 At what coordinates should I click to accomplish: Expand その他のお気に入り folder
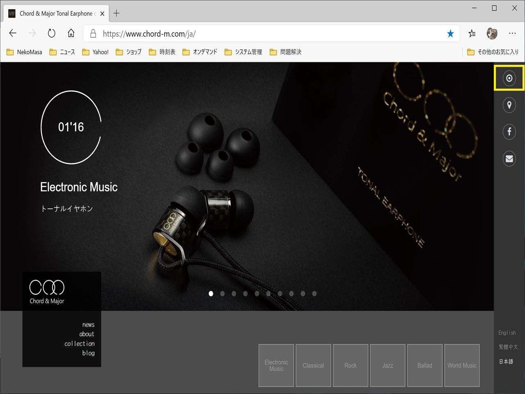(x=493, y=52)
